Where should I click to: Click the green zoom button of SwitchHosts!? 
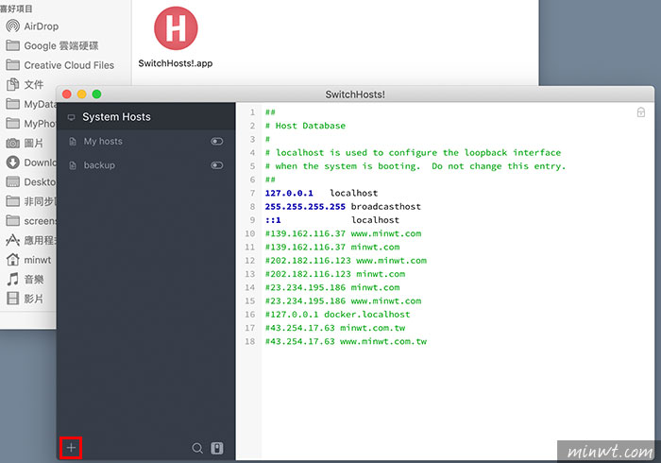pos(96,94)
